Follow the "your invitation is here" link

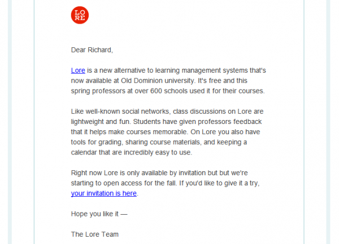coord(104,193)
